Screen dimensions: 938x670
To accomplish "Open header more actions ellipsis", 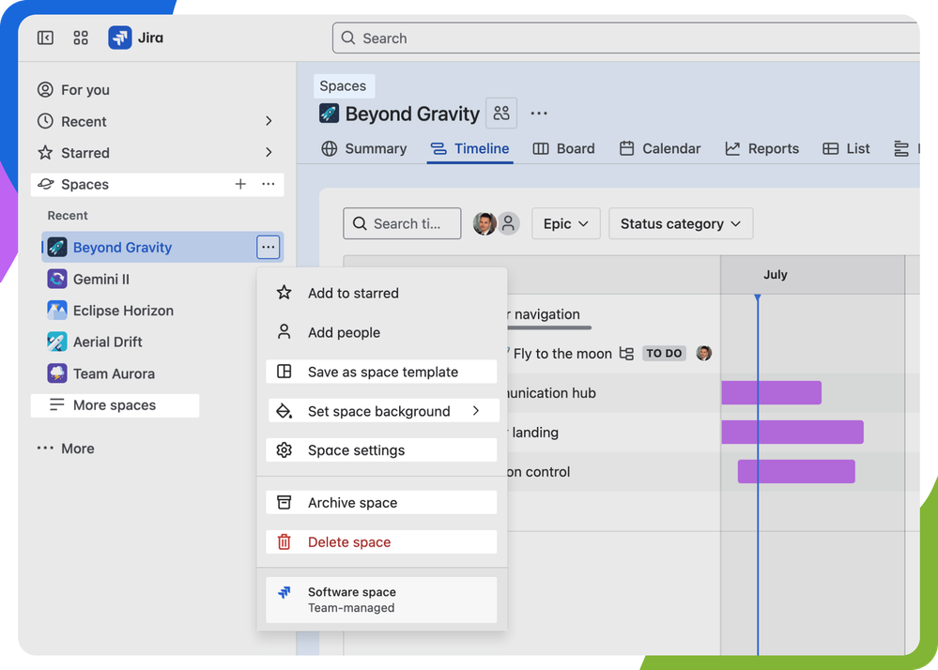I will pos(538,113).
